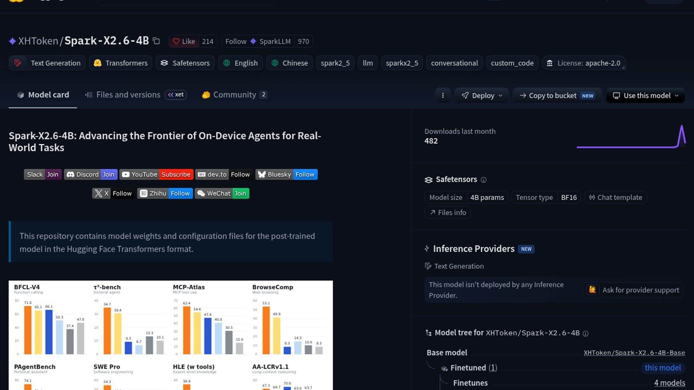This screenshot has width=694, height=390.
Task: Switch to the Model card tab
Action: click(43, 95)
